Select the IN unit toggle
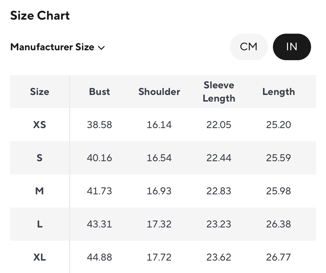The image size is (326, 273). point(292,47)
